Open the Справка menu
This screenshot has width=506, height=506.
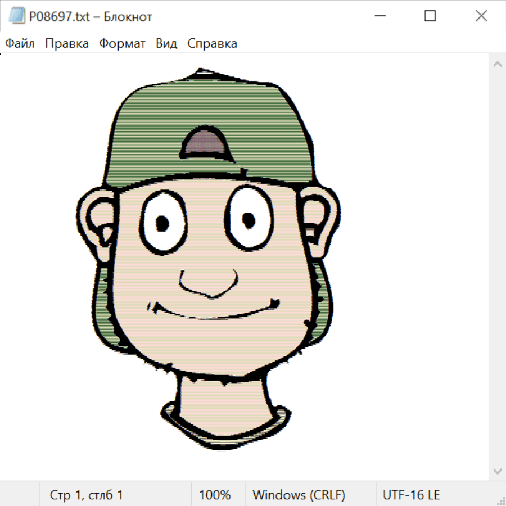tap(212, 44)
